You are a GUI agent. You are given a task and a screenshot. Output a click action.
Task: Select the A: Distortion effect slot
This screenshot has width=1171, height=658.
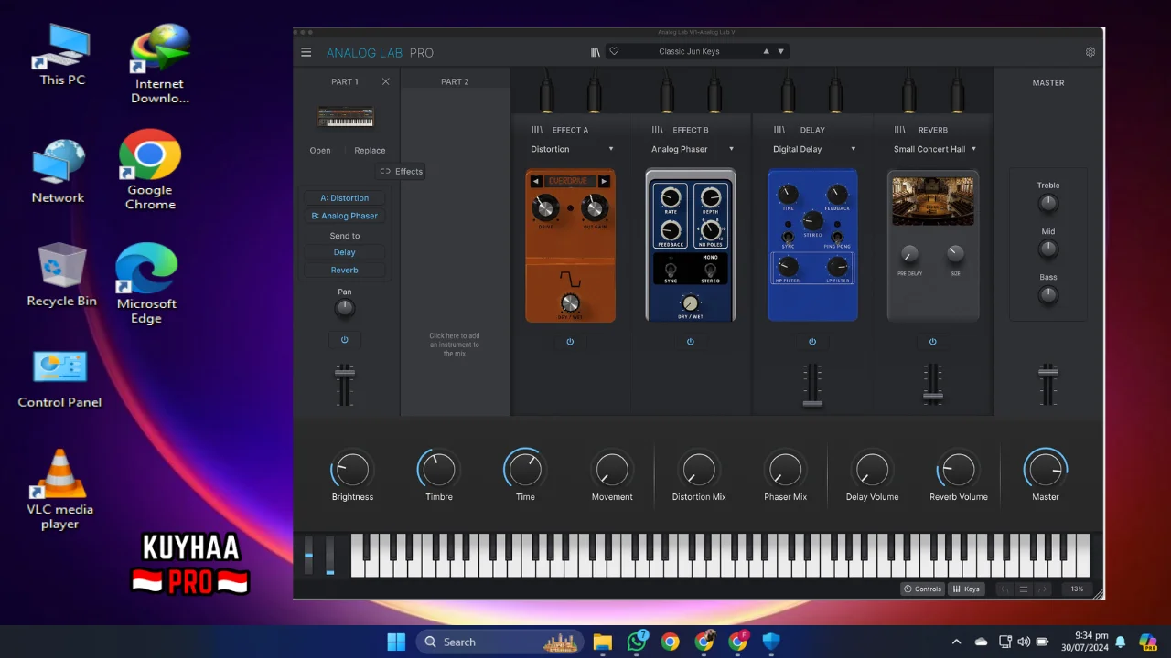pos(345,198)
